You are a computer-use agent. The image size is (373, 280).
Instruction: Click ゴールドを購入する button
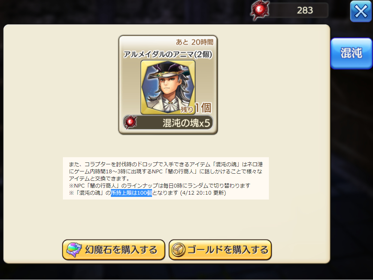point(220,250)
